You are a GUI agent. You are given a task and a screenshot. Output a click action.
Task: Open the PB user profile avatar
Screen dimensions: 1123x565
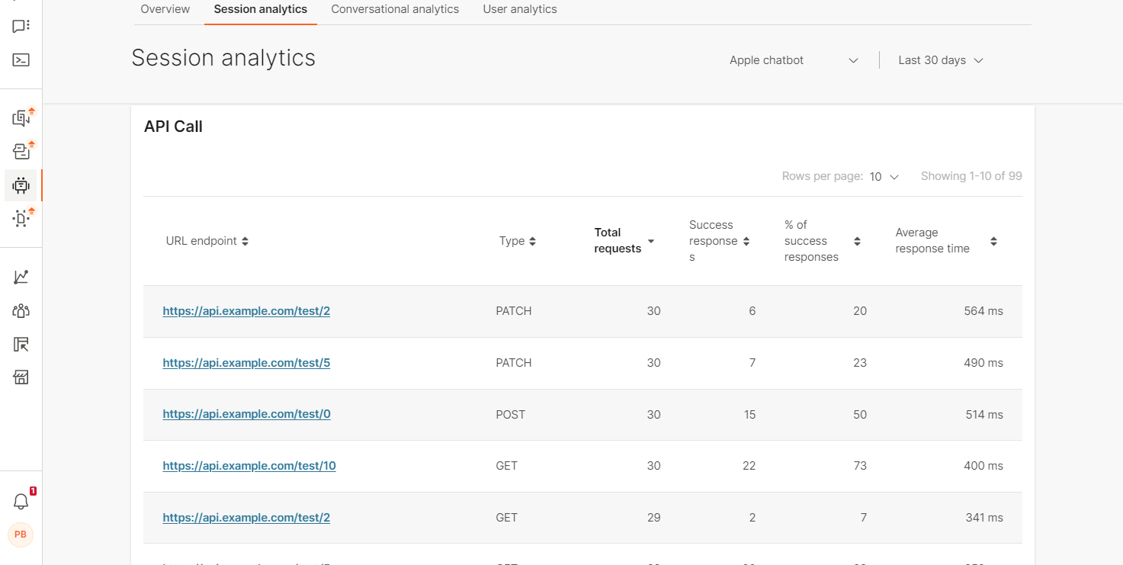[21, 535]
